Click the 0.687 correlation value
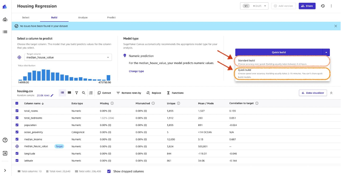This screenshot has width=341, height=176. click(232, 139)
